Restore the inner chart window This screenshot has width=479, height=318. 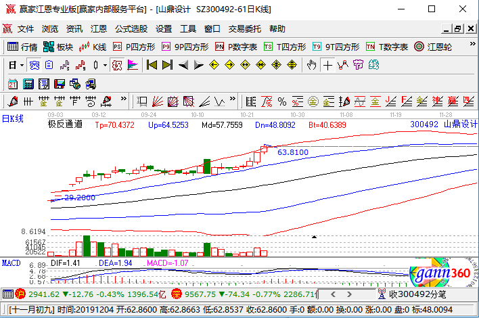(x=457, y=29)
